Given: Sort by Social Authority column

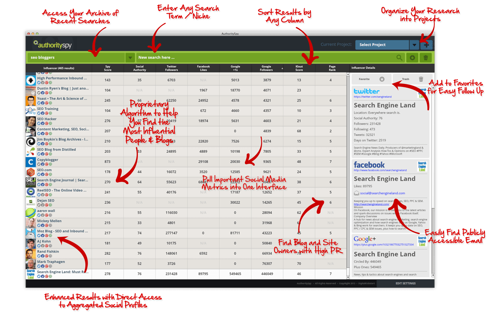Looking at the screenshot, I should click(x=140, y=68).
